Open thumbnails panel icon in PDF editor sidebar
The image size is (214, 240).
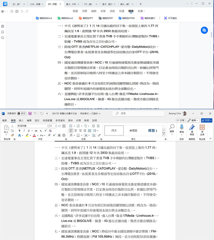coord(3,26)
